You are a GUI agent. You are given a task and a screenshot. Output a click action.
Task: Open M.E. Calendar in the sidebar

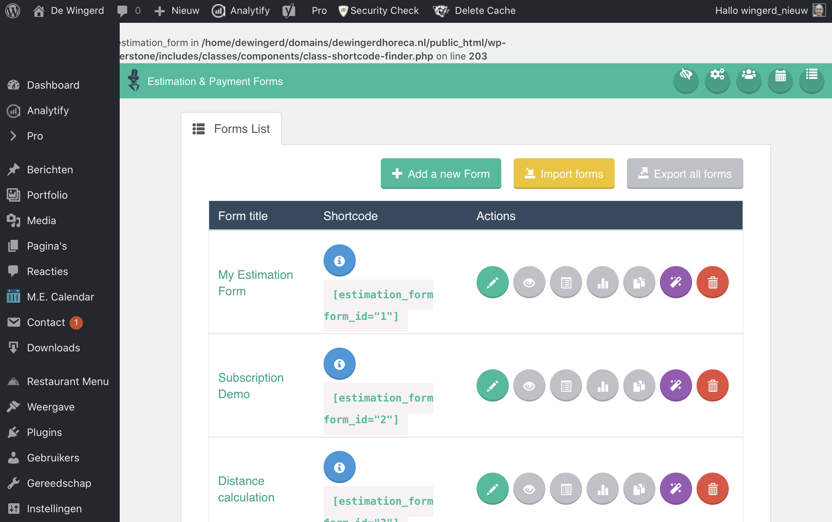coord(60,297)
